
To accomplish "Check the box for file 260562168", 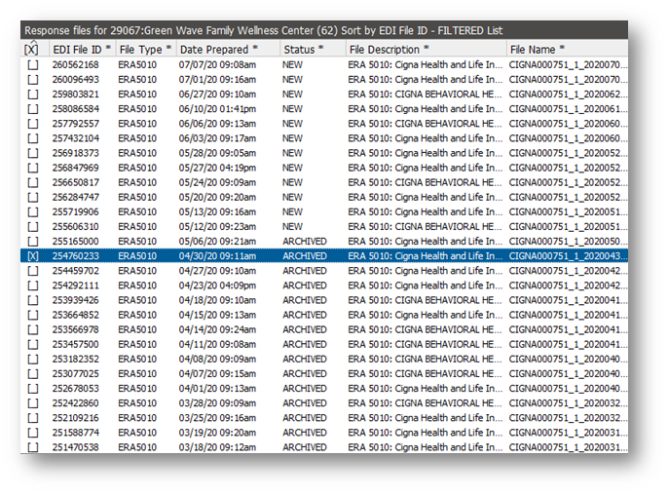I will 33,64.
